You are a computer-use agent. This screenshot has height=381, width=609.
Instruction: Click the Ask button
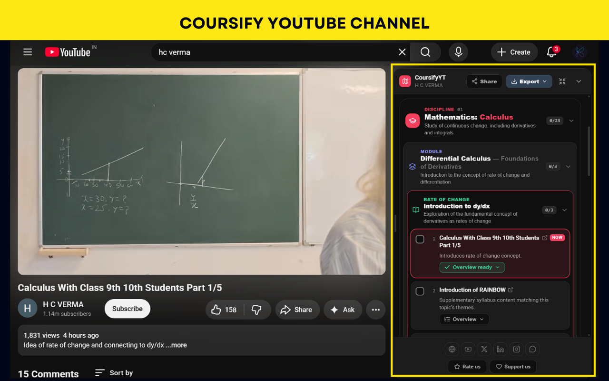[x=343, y=310]
